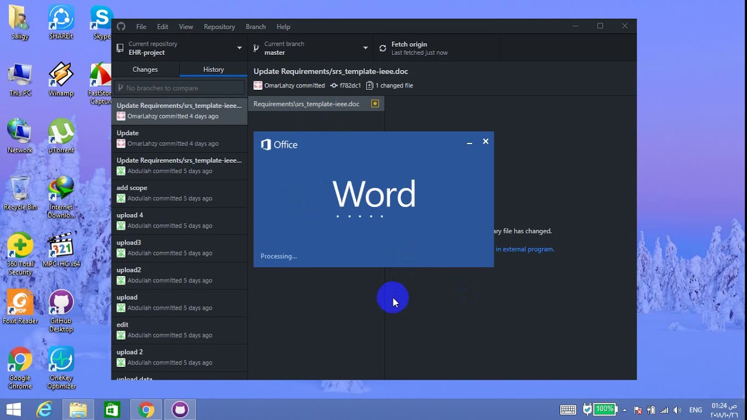The width and height of the screenshot is (747, 420).
Task: Click OmarLahzy avatar in commit header
Action: pyautogui.click(x=258, y=86)
